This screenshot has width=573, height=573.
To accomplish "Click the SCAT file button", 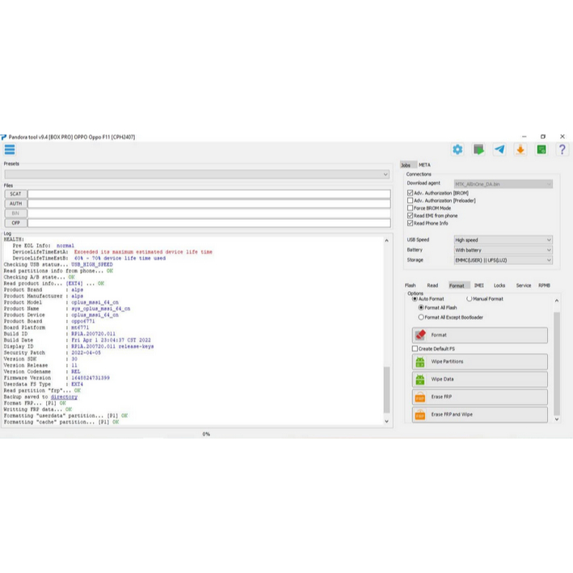I will (15, 194).
